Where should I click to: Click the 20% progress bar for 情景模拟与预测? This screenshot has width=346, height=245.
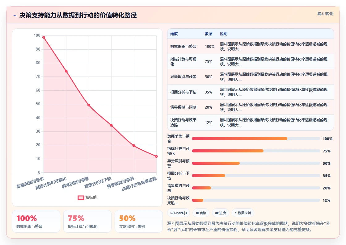(256, 188)
